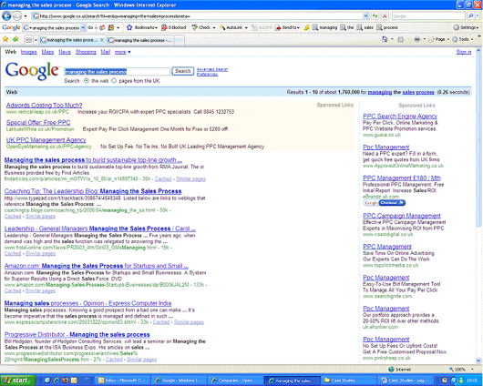Open Google Toolbar Bookmarks star button
The image size is (483, 386).
(141, 27)
